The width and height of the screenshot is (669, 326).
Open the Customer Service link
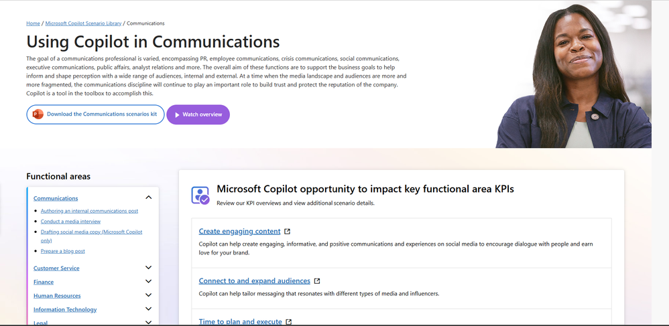coord(56,268)
